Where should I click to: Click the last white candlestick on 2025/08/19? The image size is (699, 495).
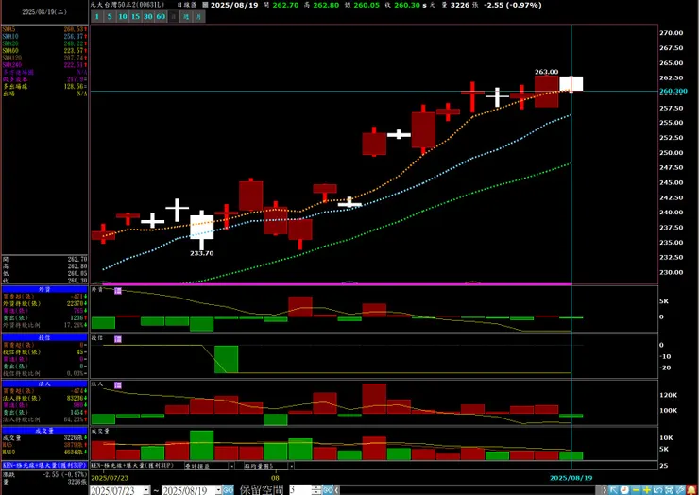(x=571, y=84)
